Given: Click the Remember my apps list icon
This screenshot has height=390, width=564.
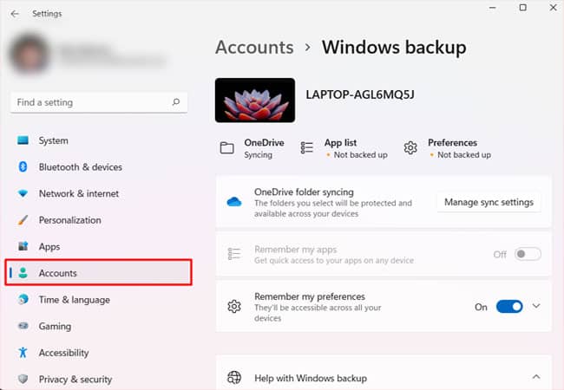Looking at the screenshot, I should point(234,254).
